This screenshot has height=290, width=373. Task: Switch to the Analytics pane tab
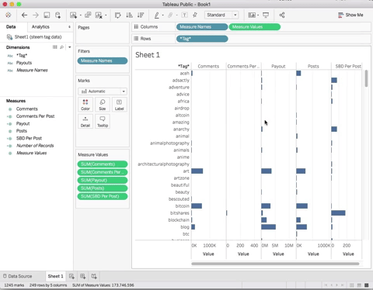tap(40, 26)
